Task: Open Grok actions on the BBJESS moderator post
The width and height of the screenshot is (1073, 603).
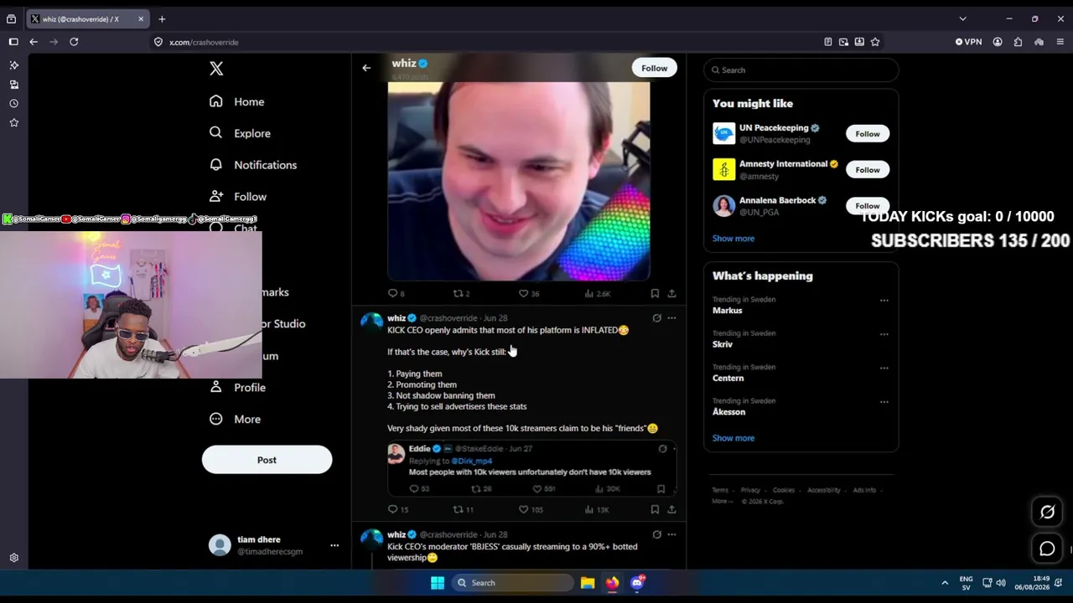Action: (x=656, y=534)
